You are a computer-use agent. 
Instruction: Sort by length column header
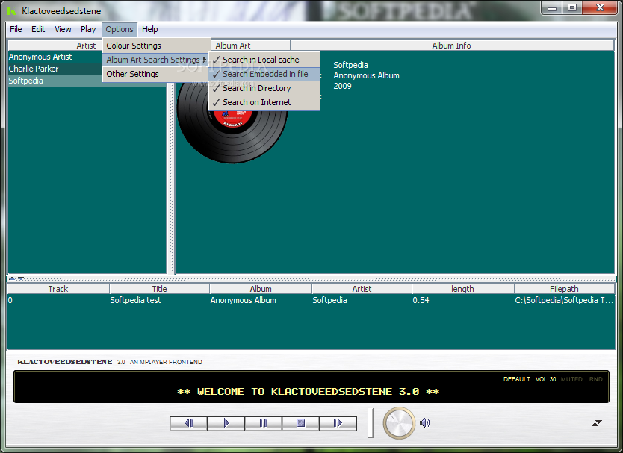coord(463,289)
